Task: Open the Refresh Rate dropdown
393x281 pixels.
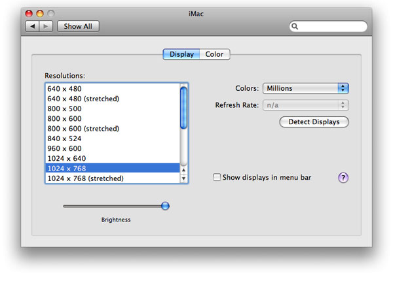Action: tap(305, 105)
